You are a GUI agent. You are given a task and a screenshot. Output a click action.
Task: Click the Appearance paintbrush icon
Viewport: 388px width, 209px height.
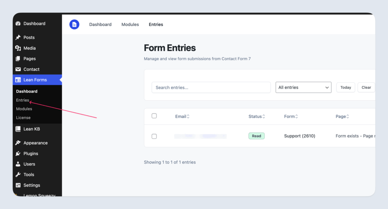[18, 143]
